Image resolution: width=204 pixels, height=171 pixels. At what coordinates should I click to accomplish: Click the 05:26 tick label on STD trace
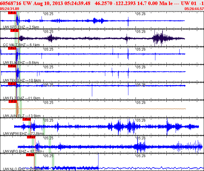[x=141, y=14]
